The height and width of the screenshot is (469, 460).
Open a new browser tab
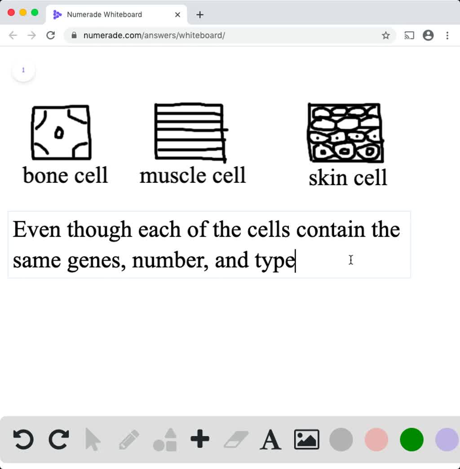199,14
